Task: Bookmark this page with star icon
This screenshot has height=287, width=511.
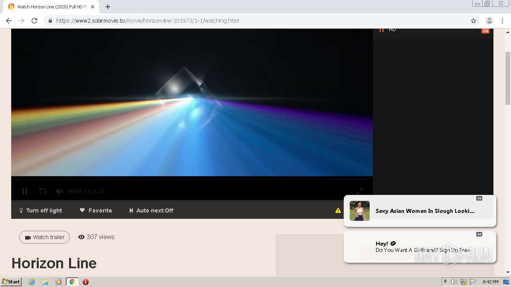Action: tap(473, 21)
